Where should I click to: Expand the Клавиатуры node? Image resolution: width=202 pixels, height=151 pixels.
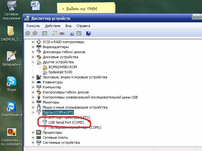click(x=33, y=82)
